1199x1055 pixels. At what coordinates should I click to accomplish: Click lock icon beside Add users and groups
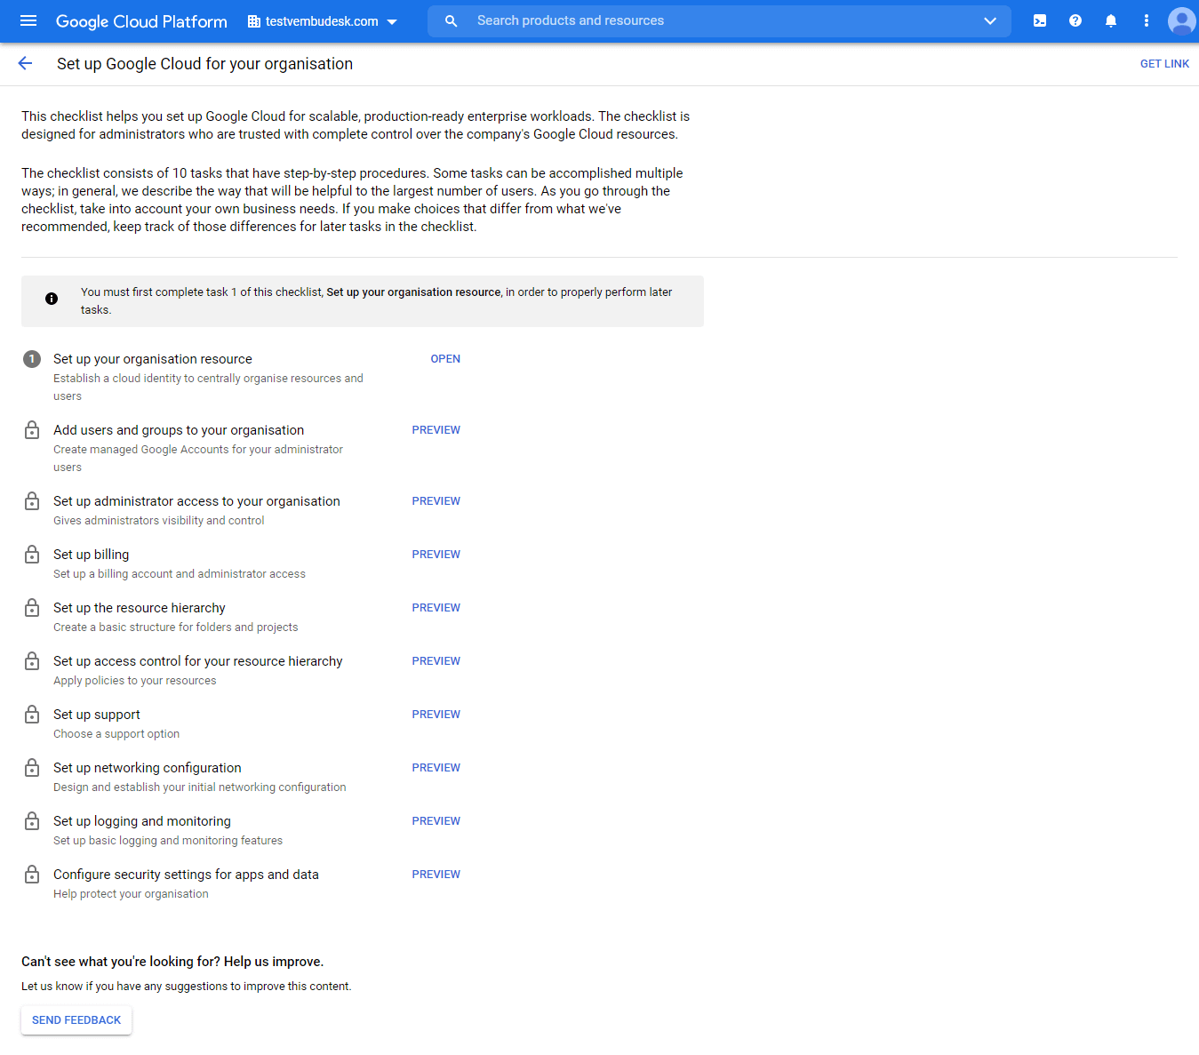(32, 430)
